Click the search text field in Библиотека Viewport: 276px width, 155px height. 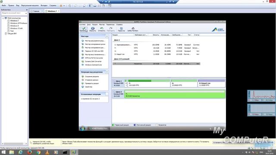pyautogui.click(x=13, y=13)
